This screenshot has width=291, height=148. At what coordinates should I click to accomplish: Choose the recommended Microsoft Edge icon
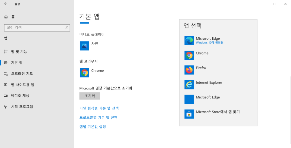click(189, 41)
